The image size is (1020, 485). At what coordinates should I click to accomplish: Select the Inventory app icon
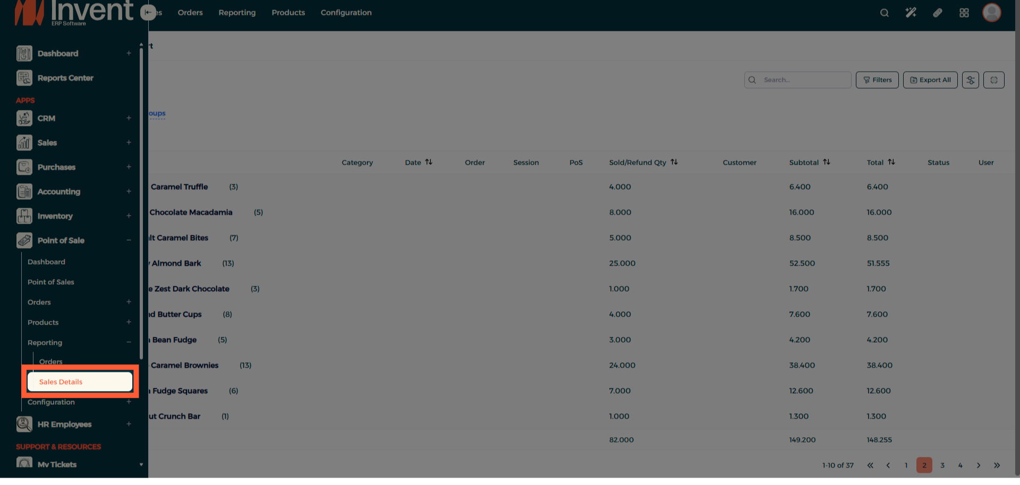click(24, 216)
